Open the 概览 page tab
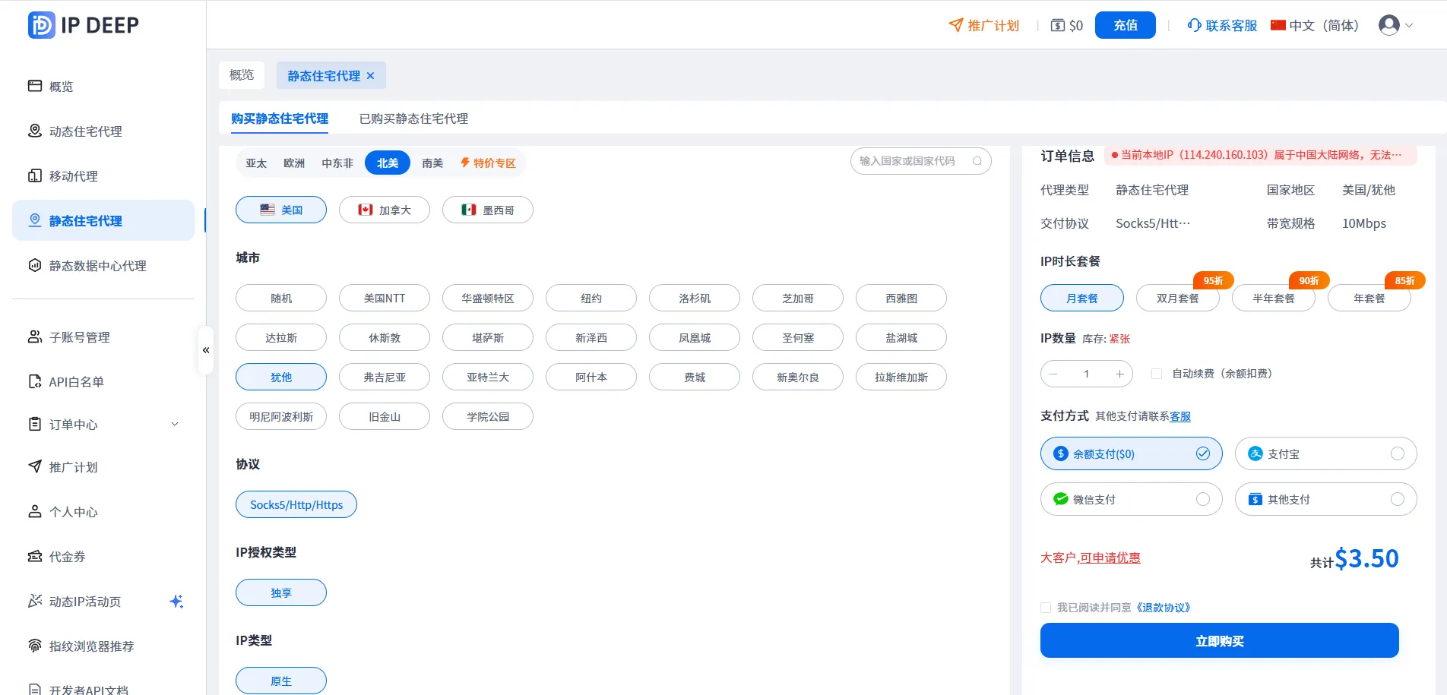Image resolution: width=1447 pixels, height=695 pixels. coord(242,75)
